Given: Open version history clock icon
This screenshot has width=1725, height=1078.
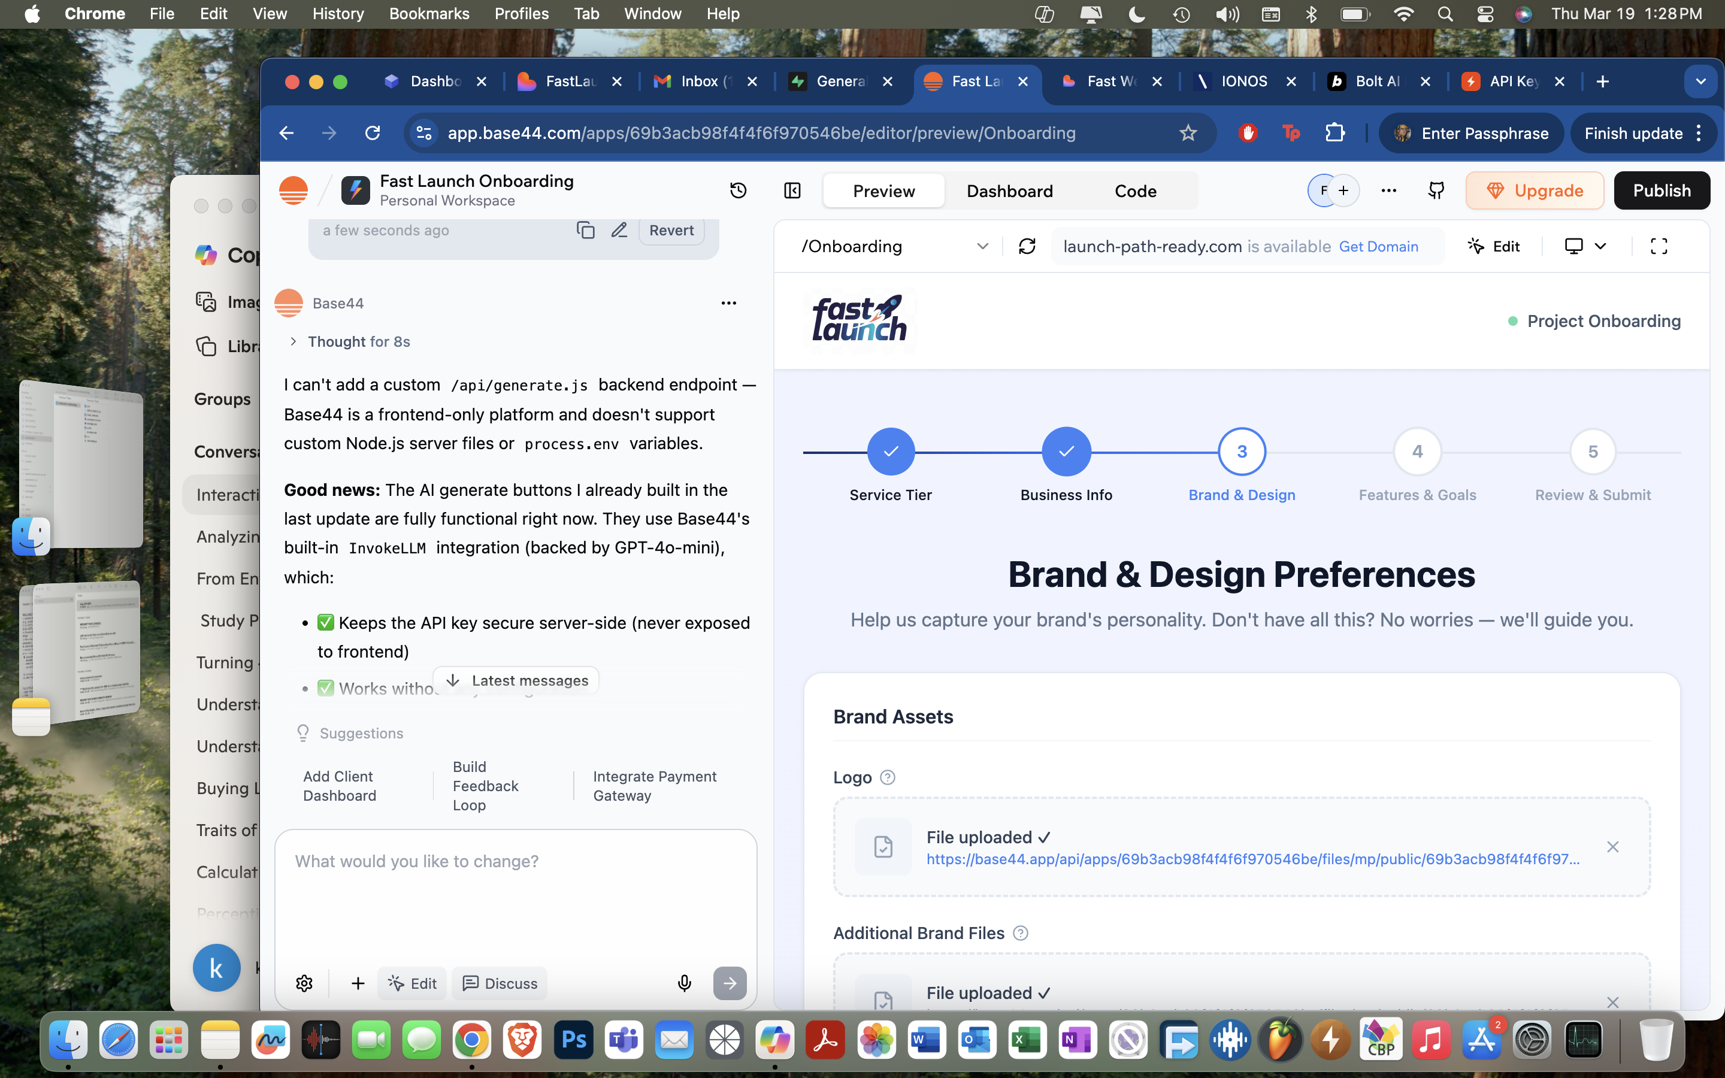Looking at the screenshot, I should (x=739, y=190).
